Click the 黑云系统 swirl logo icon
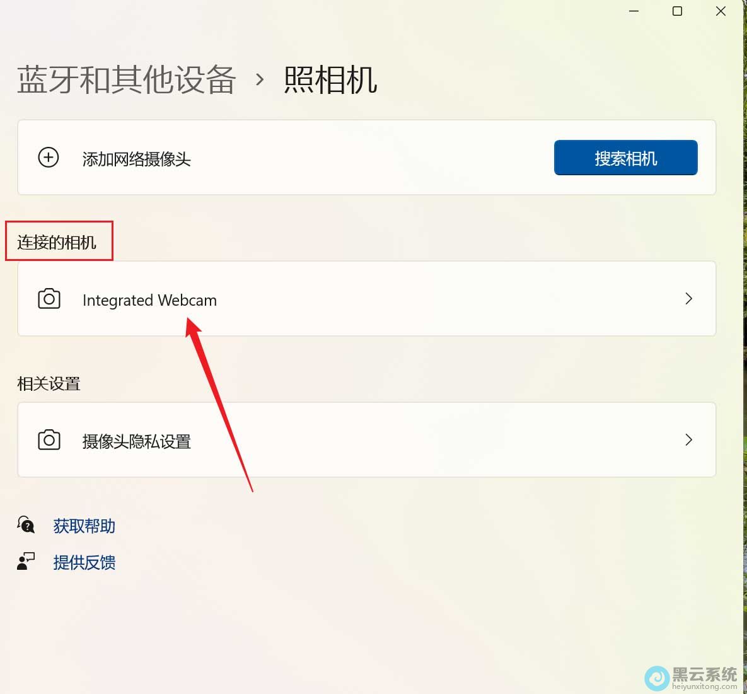 (x=657, y=679)
